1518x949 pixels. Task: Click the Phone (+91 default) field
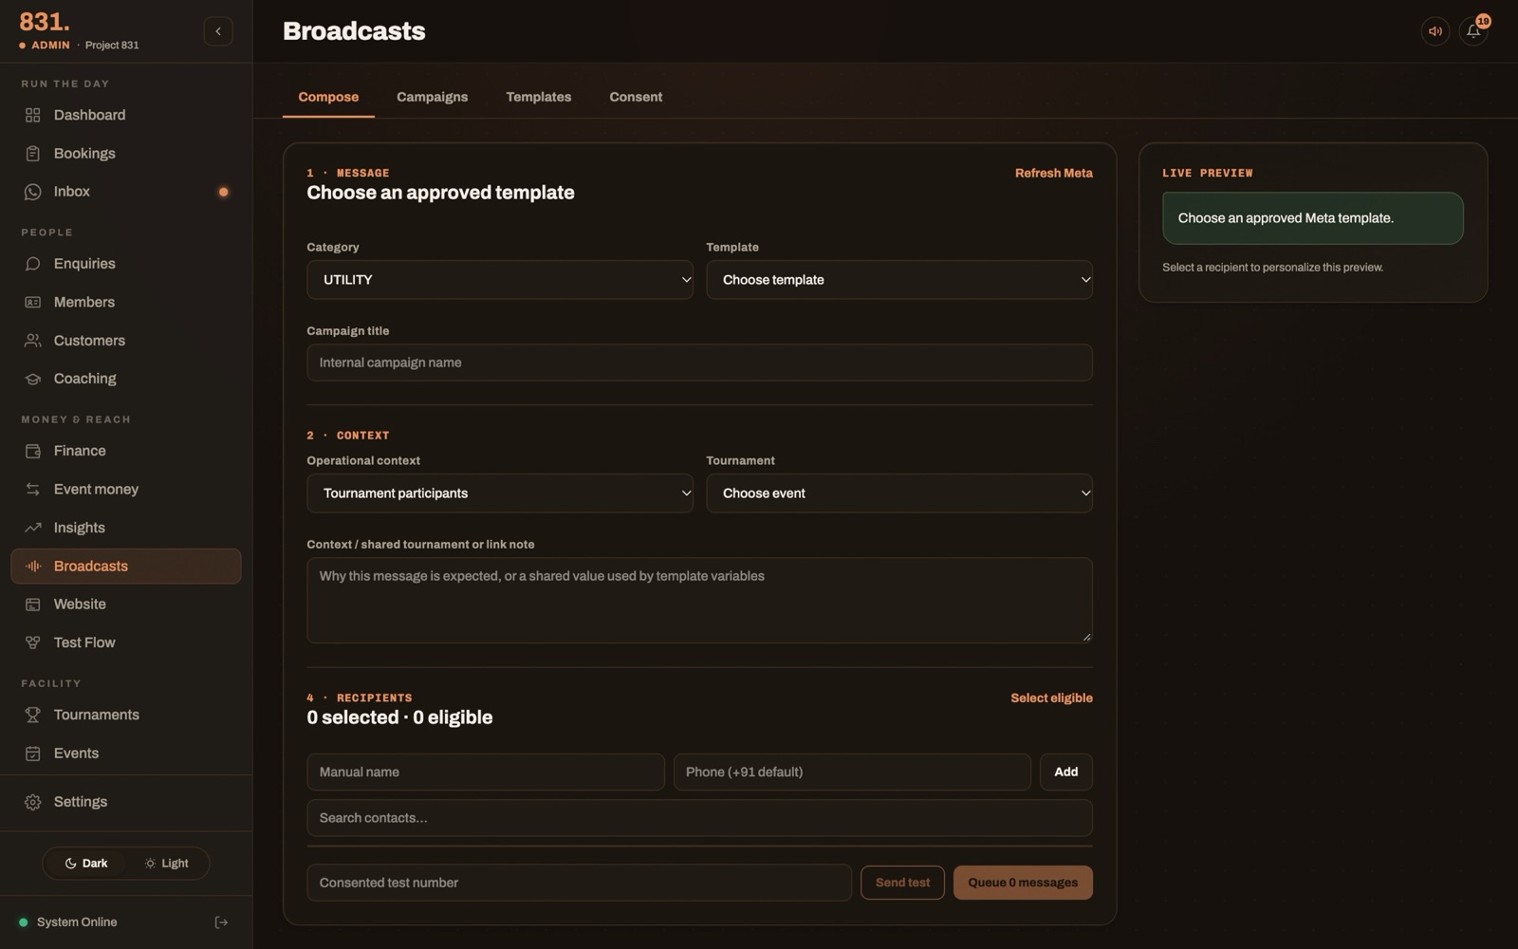click(x=851, y=772)
